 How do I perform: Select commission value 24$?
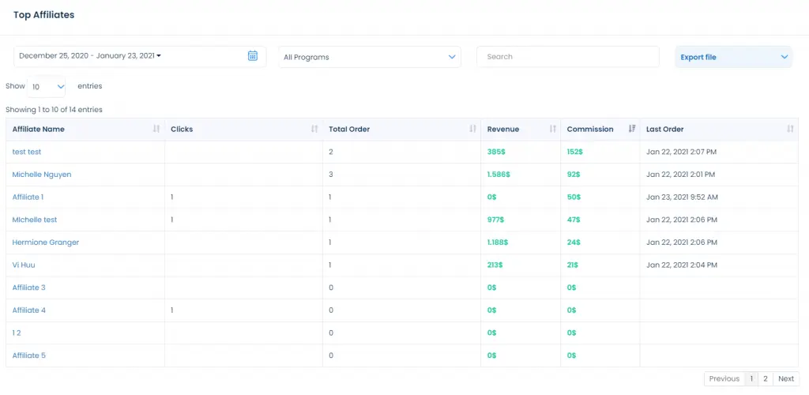[574, 243]
